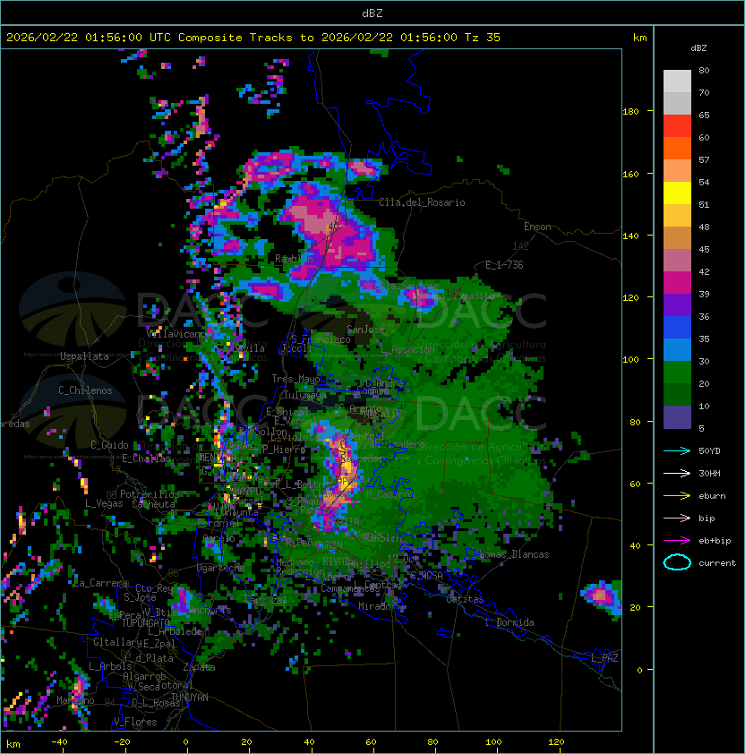Select the light gray top dBZ swatch
The width and height of the screenshot is (745, 754).
click(x=677, y=81)
